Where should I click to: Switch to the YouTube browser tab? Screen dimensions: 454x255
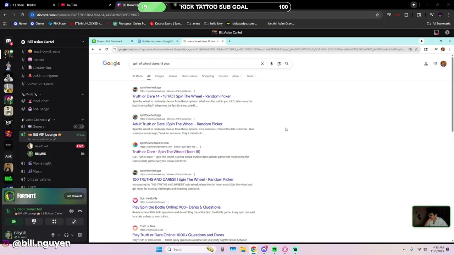coord(86,5)
